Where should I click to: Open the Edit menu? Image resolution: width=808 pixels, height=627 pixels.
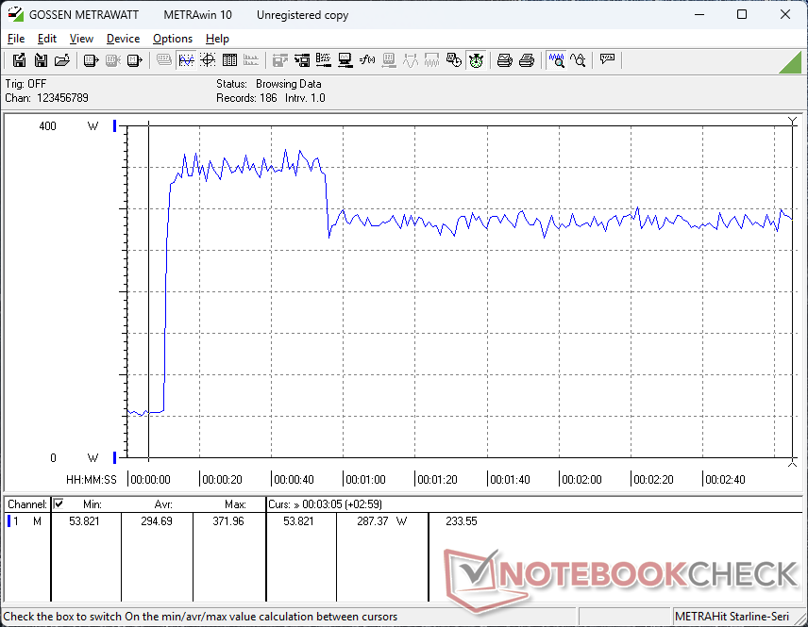(47, 39)
